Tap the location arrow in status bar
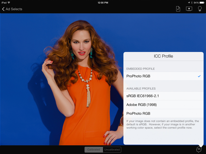206x154 pixels. (189, 3)
